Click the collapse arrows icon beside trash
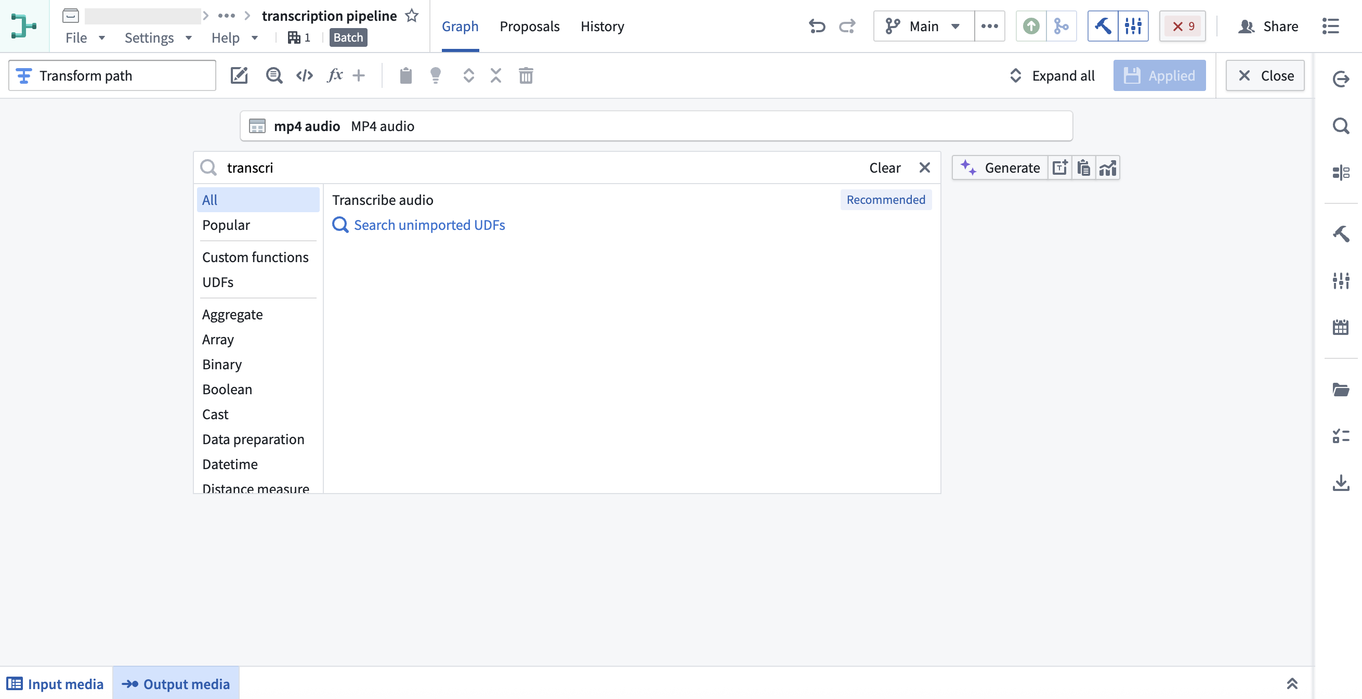 (x=495, y=75)
